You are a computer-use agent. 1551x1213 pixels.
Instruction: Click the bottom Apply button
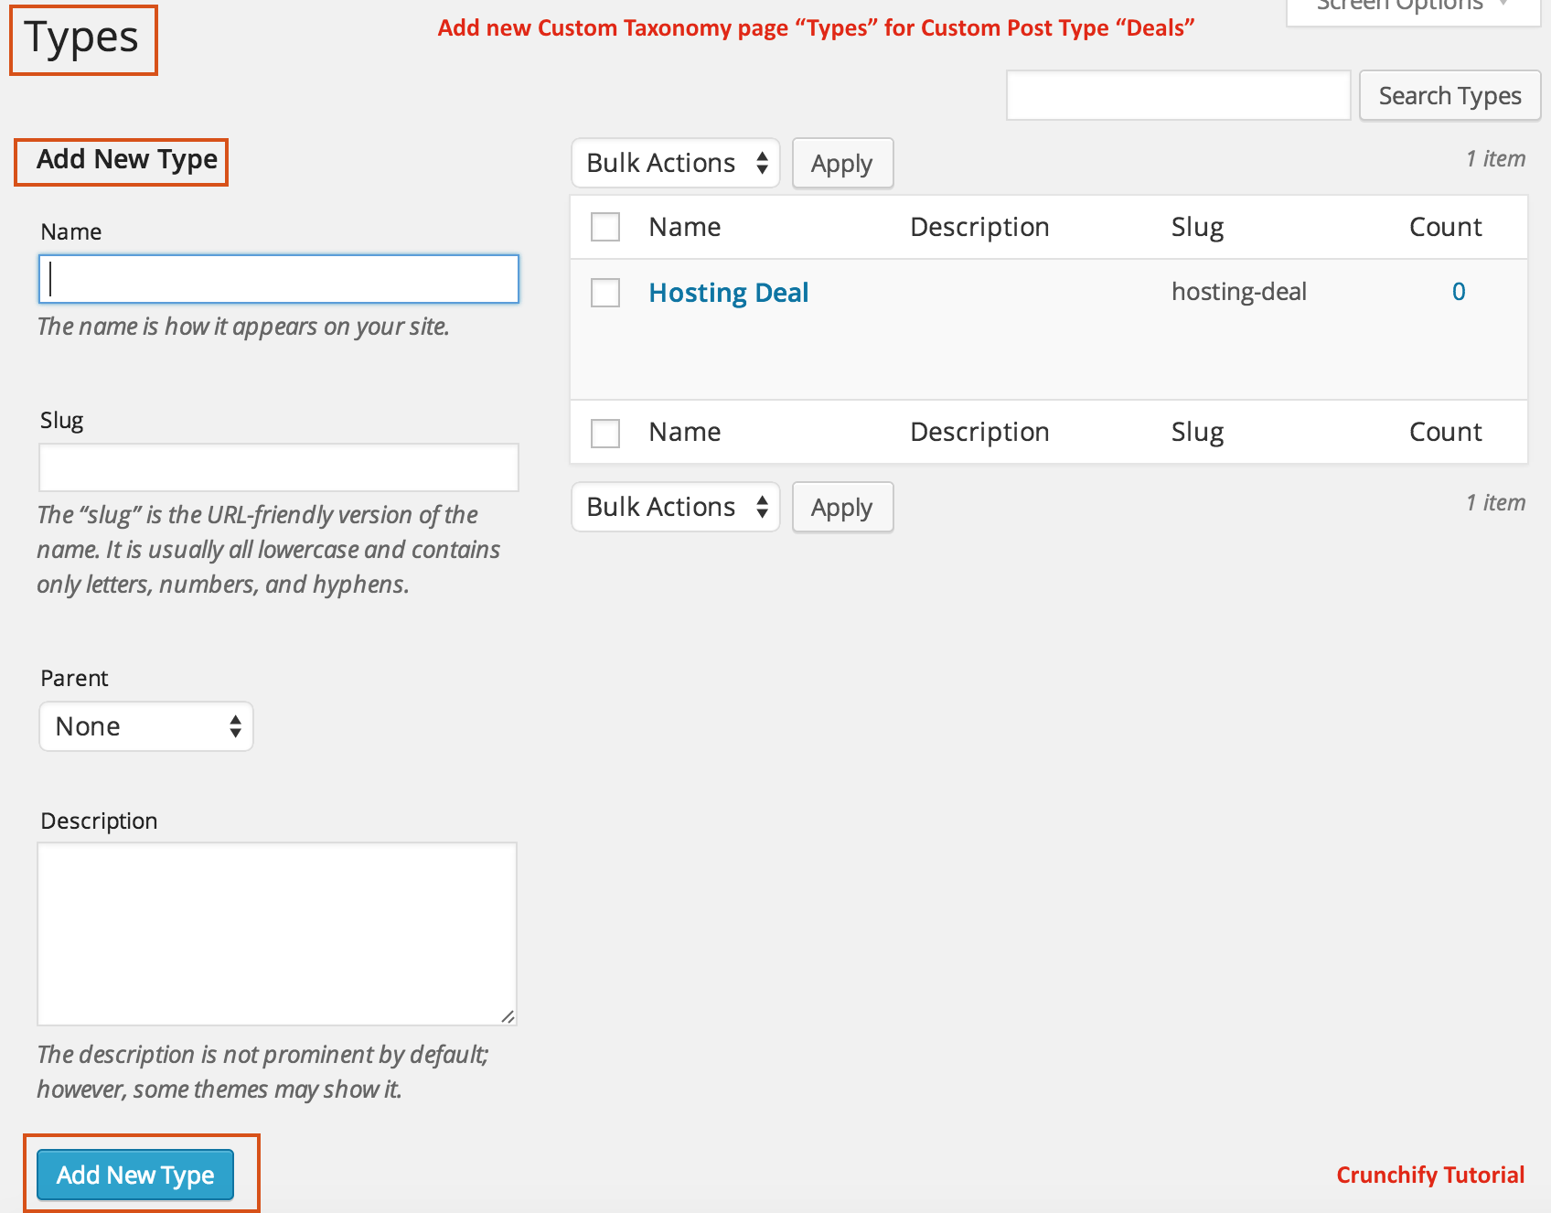(x=841, y=508)
